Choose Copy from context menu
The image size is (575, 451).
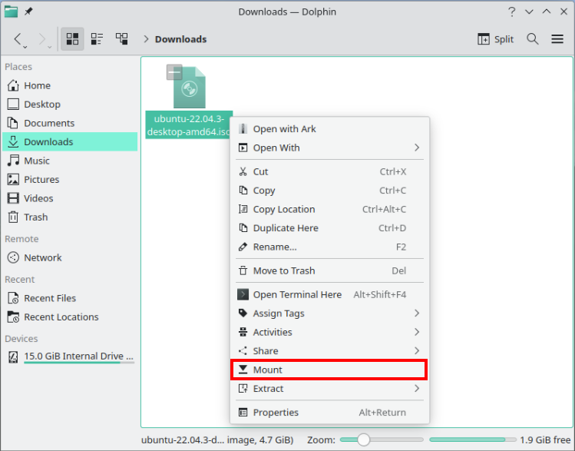[329, 191]
